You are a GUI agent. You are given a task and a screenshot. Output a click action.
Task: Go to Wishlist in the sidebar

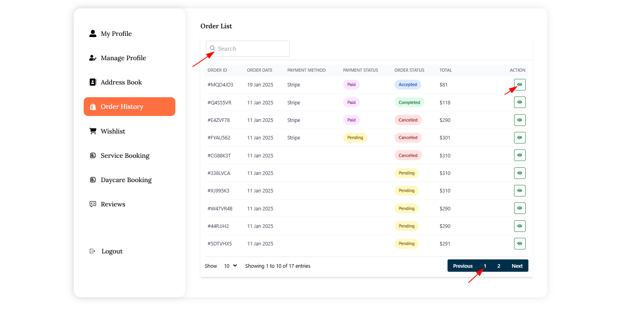113,131
